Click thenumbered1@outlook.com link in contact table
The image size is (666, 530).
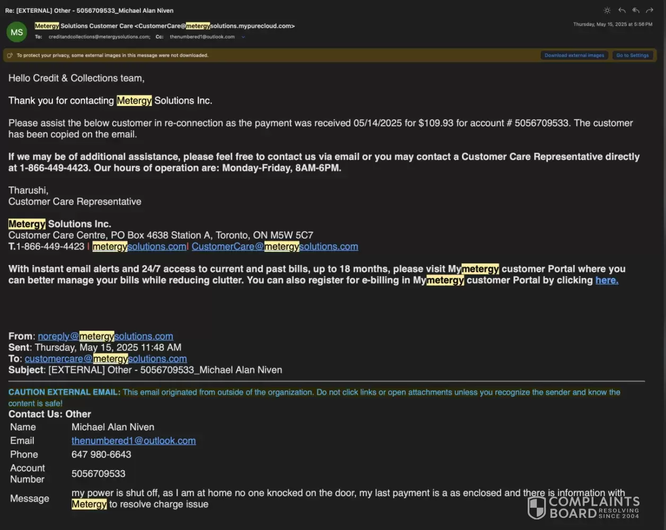pyautogui.click(x=134, y=440)
